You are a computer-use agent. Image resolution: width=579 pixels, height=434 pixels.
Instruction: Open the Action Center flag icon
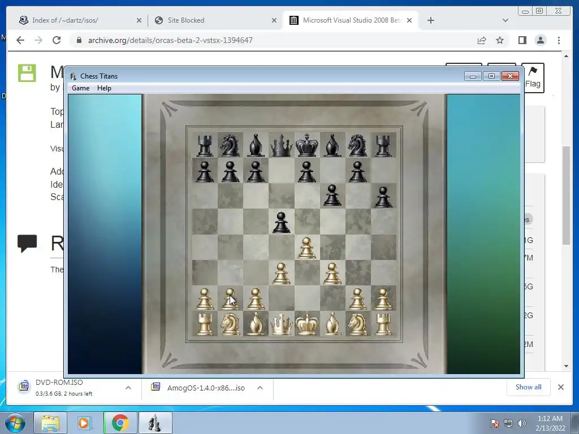494,423
